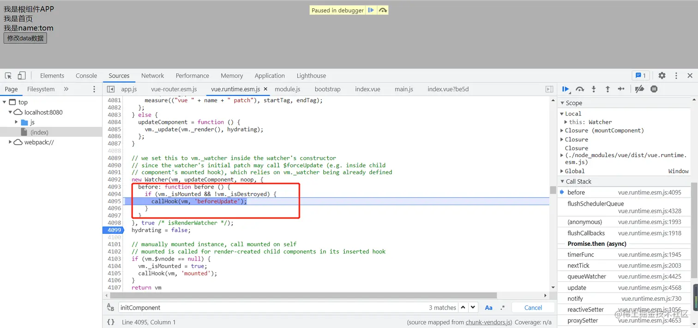Image resolution: width=698 pixels, height=328 pixels.
Task: Close the DevTools panel
Action: point(690,76)
